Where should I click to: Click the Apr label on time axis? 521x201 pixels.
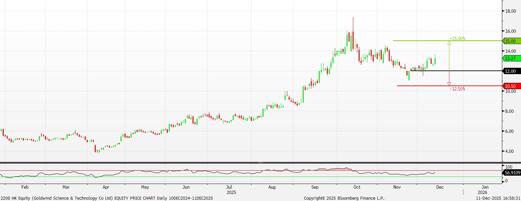pos(106,187)
